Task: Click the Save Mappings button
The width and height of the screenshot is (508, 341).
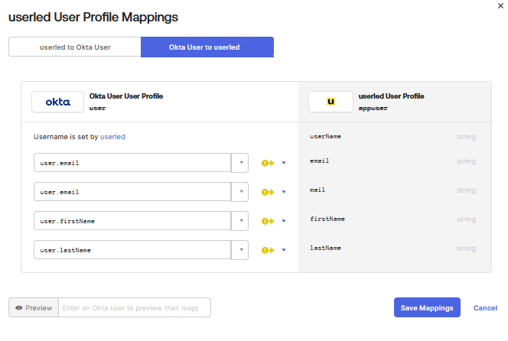Action: coord(427,307)
